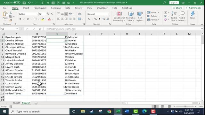205x115 pixels.
Task: Switch to the Insert tab
Action: click(26, 8)
